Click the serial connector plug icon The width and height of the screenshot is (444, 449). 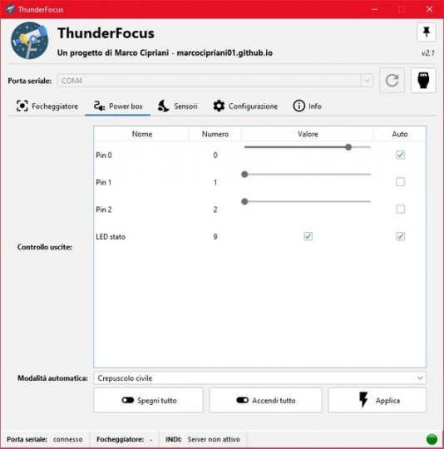click(423, 81)
